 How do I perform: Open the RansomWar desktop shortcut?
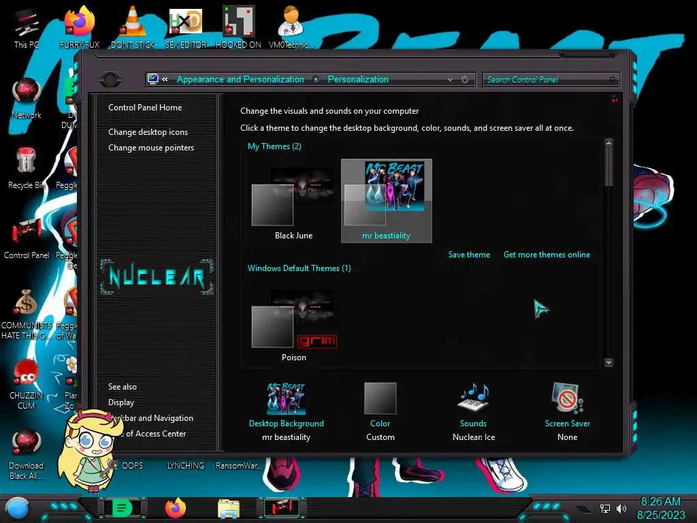tap(238, 466)
